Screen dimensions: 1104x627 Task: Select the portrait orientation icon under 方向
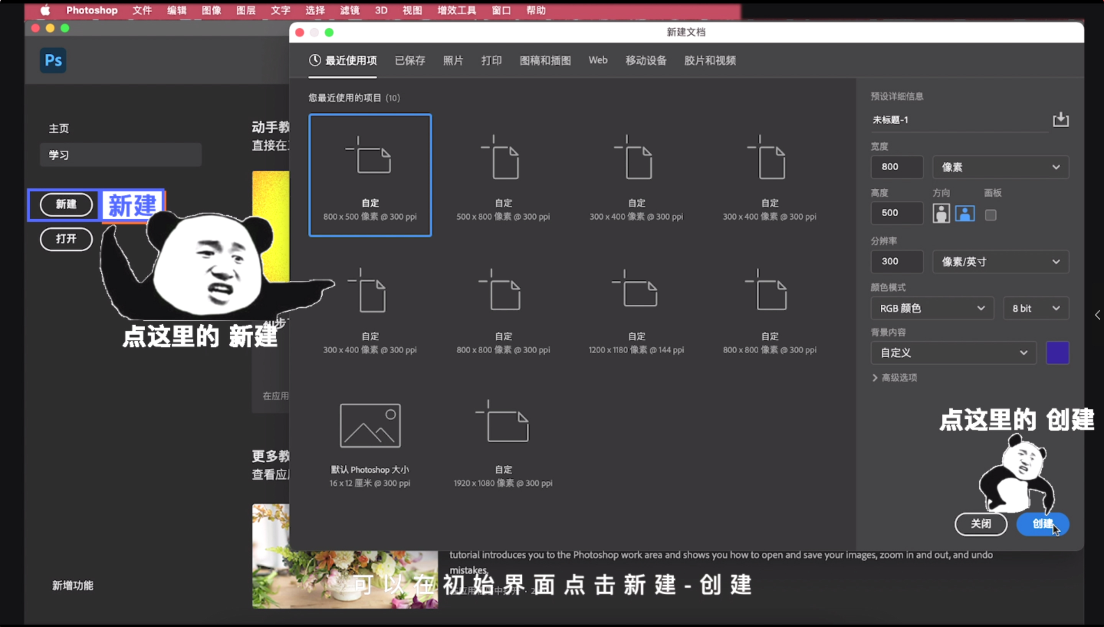tap(941, 213)
